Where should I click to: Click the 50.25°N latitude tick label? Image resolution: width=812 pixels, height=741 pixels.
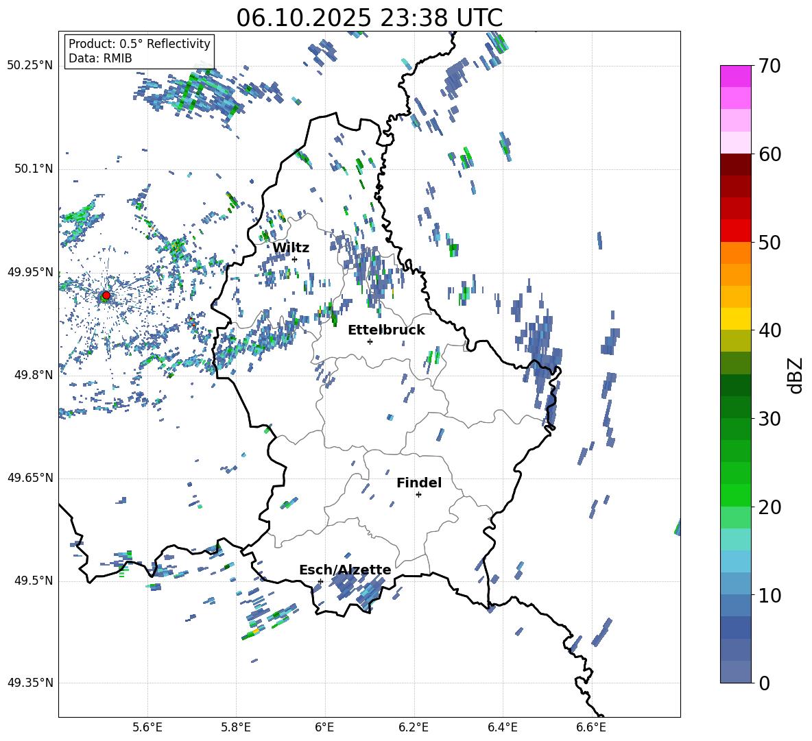pos(30,66)
